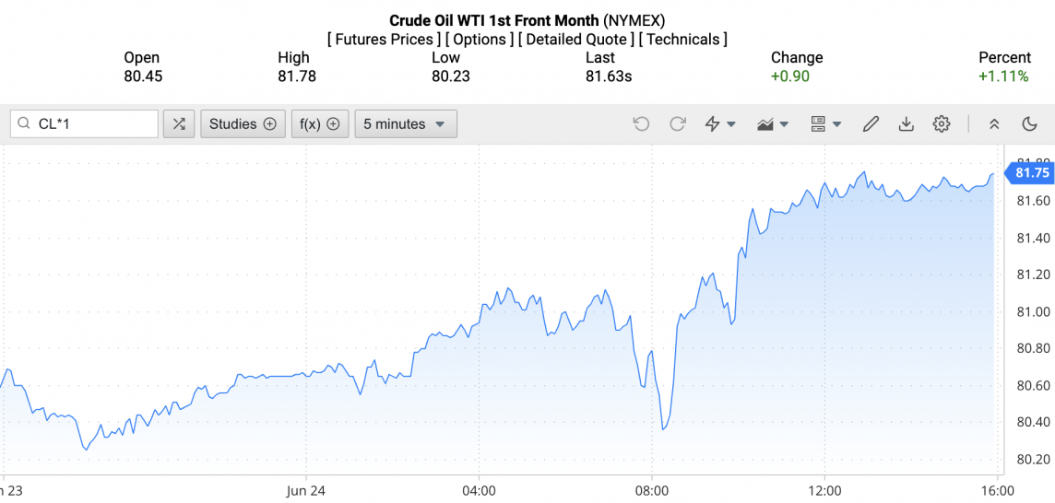Toggle dark mode moon icon

(1030, 124)
